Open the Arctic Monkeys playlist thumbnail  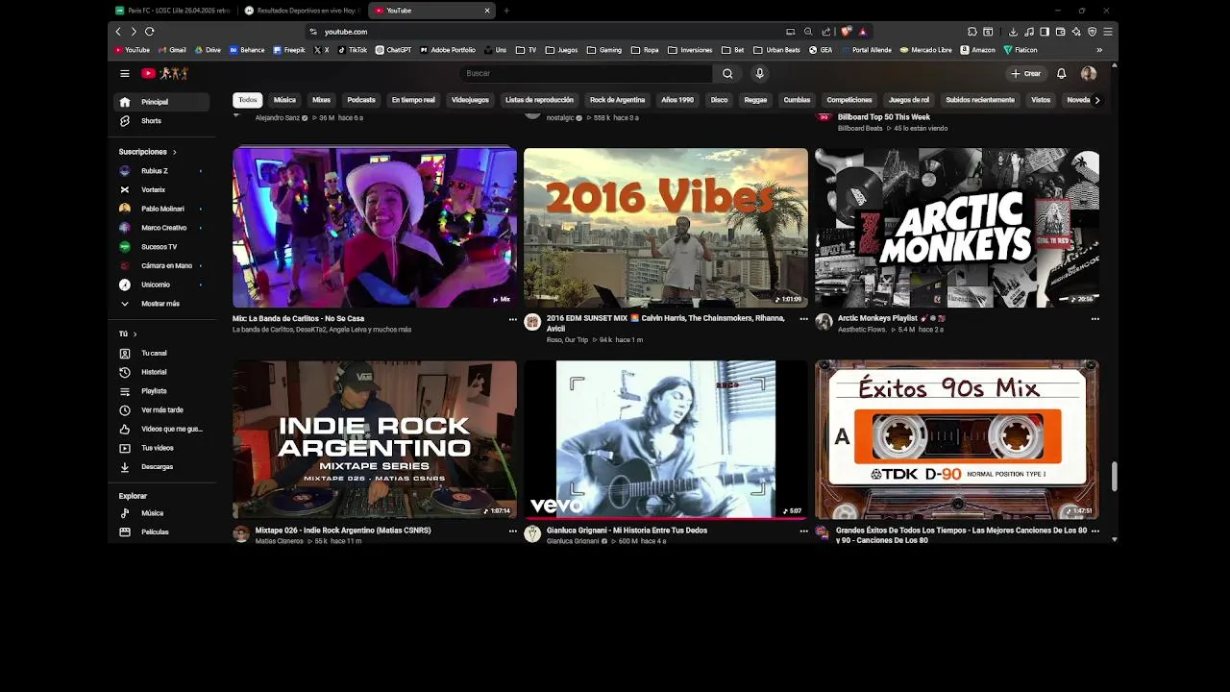pyautogui.click(x=957, y=228)
